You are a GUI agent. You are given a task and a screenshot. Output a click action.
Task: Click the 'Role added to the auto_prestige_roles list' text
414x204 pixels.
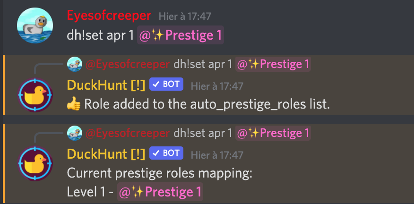pos(207,104)
